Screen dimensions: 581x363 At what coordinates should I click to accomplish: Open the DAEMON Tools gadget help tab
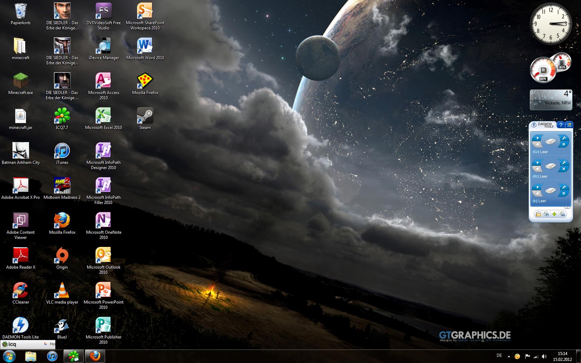pos(561,125)
